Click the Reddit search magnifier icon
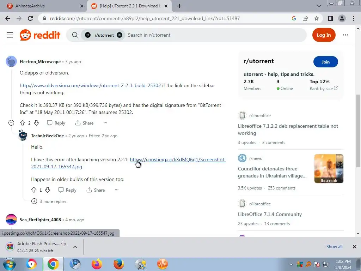Image resolution: width=361 pixels, height=271 pixels. [x=75, y=35]
